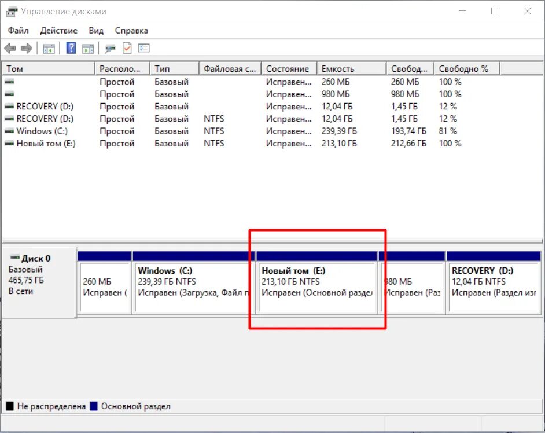Click the settings list icon at toolbar end
Image resolution: width=545 pixels, height=433 pixels.
pos(143,48)
